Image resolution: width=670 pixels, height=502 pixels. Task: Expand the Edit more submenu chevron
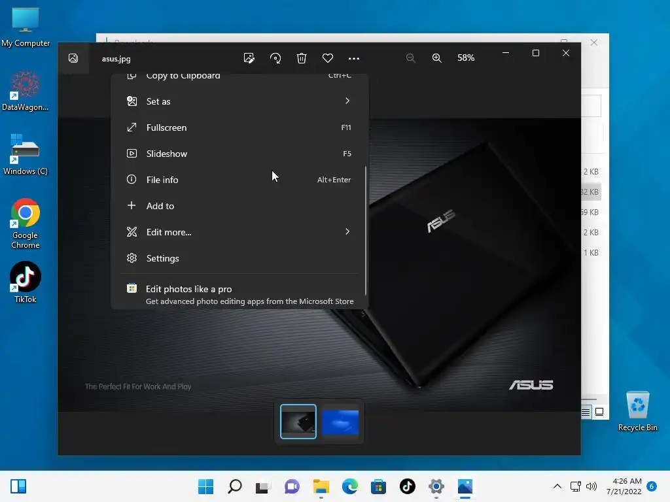pyautogui.click(x=347, y=231)
